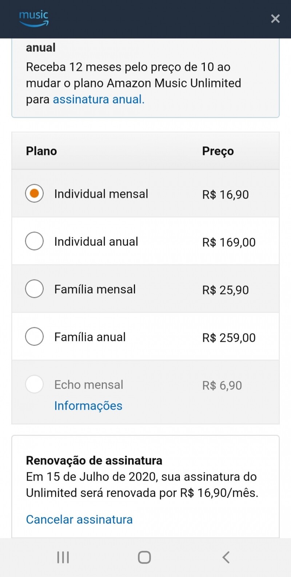Select the Família mensal radio button
Image resolution: width=291 pixels, height=577 pixels.
pos(34,289)
